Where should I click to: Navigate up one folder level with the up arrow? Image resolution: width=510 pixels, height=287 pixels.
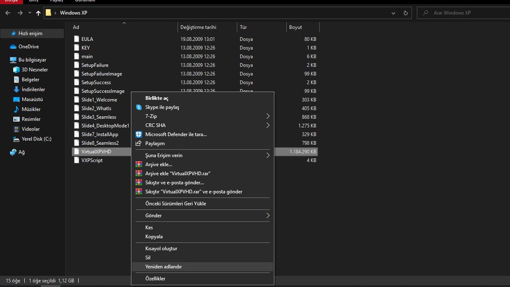pos(38,13)
